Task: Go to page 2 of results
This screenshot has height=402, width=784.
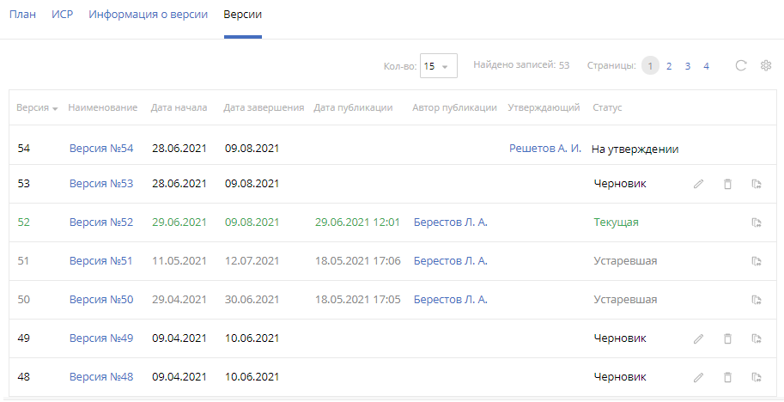Action: [669, 66]
